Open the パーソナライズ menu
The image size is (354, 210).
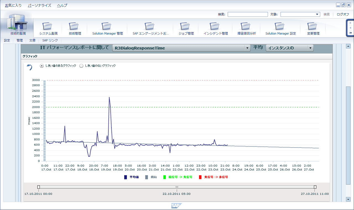(x=40, y=6)
